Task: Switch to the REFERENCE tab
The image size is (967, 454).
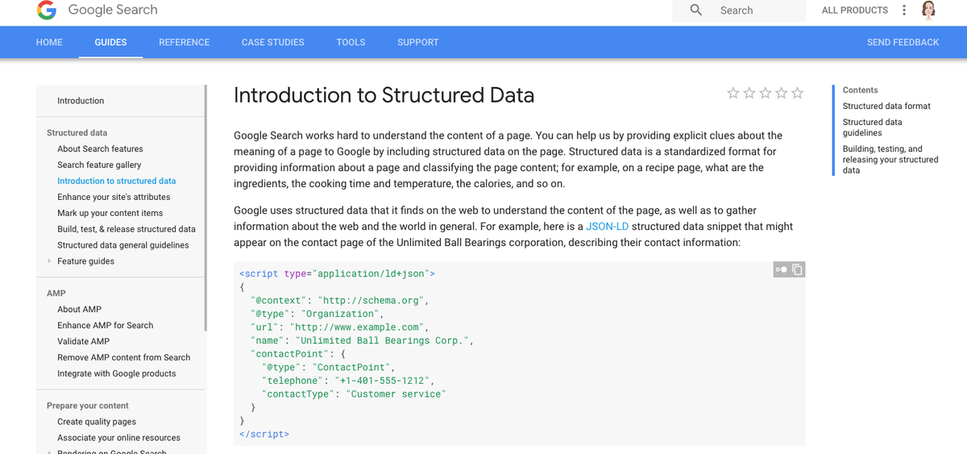Action: pyautogui.click(x=184, y=42)
